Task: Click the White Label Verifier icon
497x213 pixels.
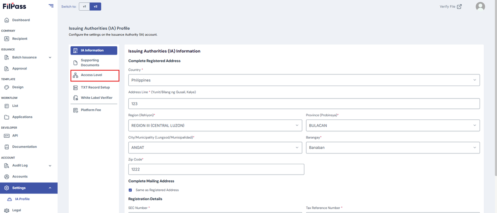Action: 75,98
